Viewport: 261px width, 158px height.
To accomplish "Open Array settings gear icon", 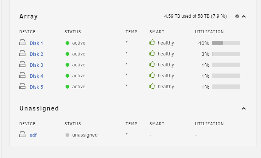I will click(x=237, y=16).
